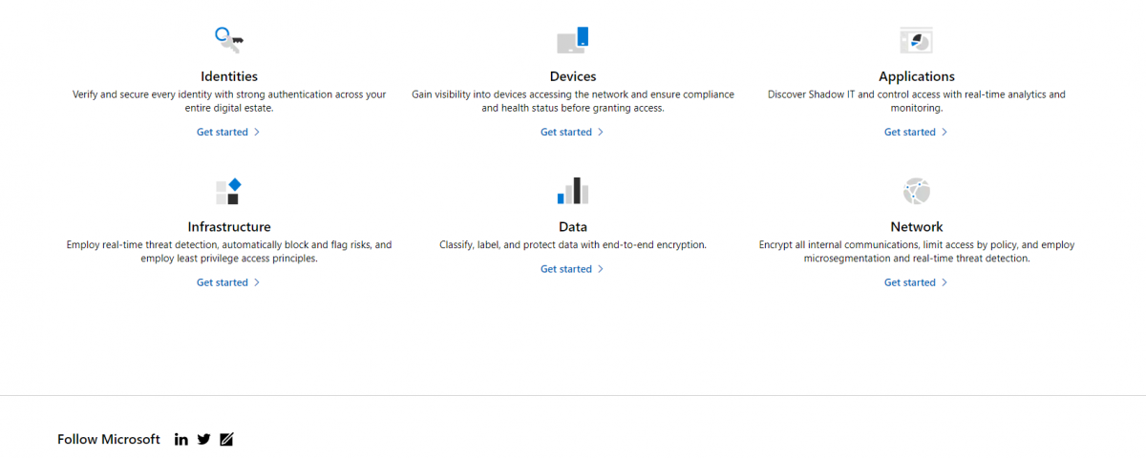Click the Applications pie chart icon
This screenshot has width=1146, height=458.
point(916,40)
